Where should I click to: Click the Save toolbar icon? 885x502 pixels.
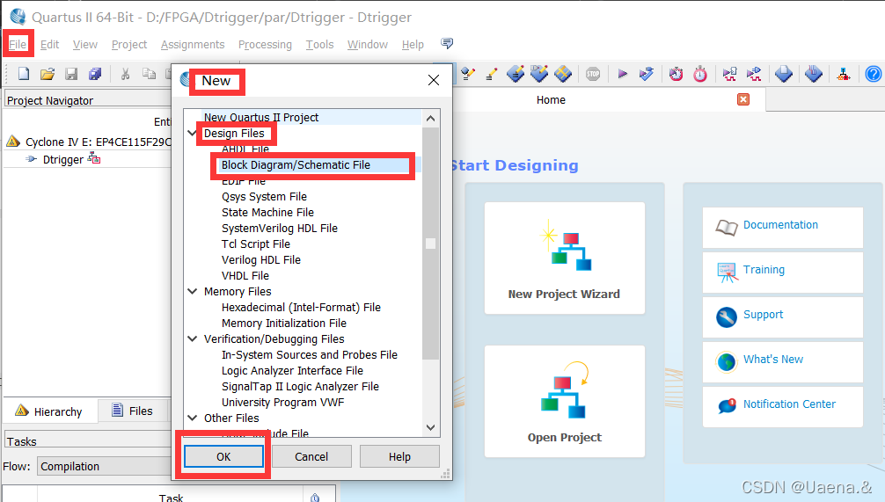(71, 74)
